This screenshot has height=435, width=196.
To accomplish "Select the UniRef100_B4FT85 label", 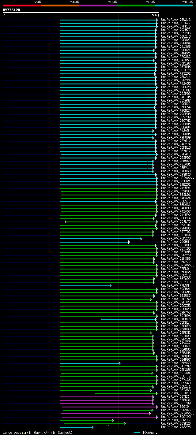I will [x=176, y=97].
